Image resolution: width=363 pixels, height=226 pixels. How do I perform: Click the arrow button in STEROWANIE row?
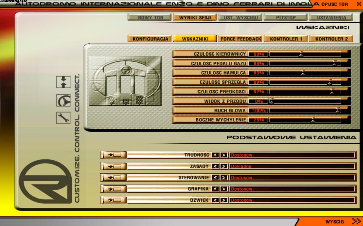114,178
